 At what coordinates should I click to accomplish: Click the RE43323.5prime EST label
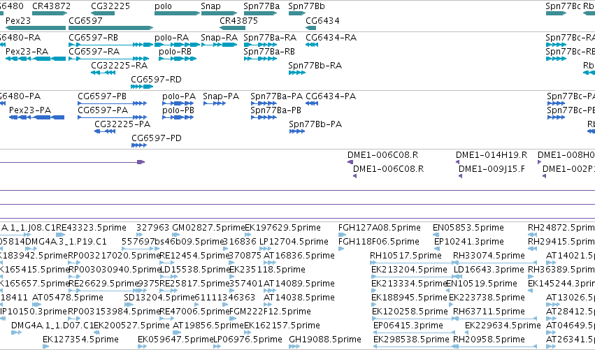(91, 228)
